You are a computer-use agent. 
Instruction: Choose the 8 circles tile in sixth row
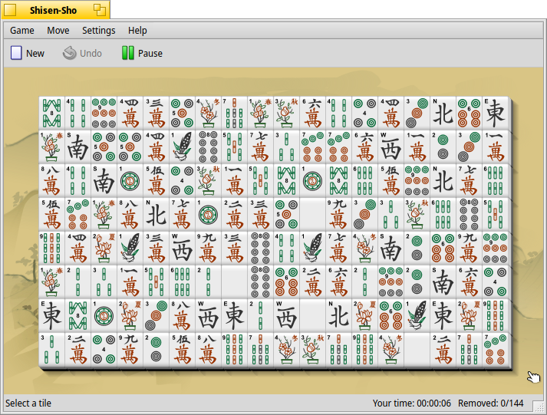261,282
